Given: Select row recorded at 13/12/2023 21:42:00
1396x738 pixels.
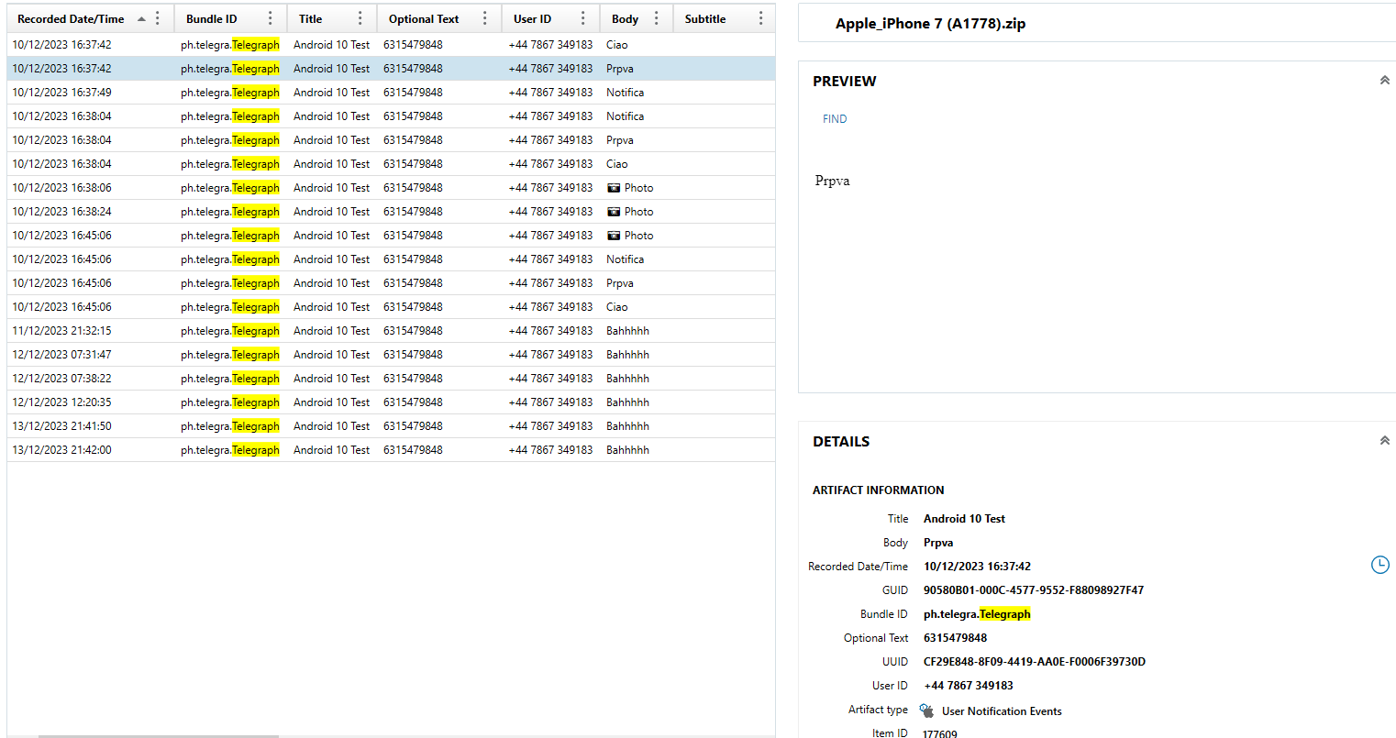Looking at the screenshot, I should tap(391, 449).
